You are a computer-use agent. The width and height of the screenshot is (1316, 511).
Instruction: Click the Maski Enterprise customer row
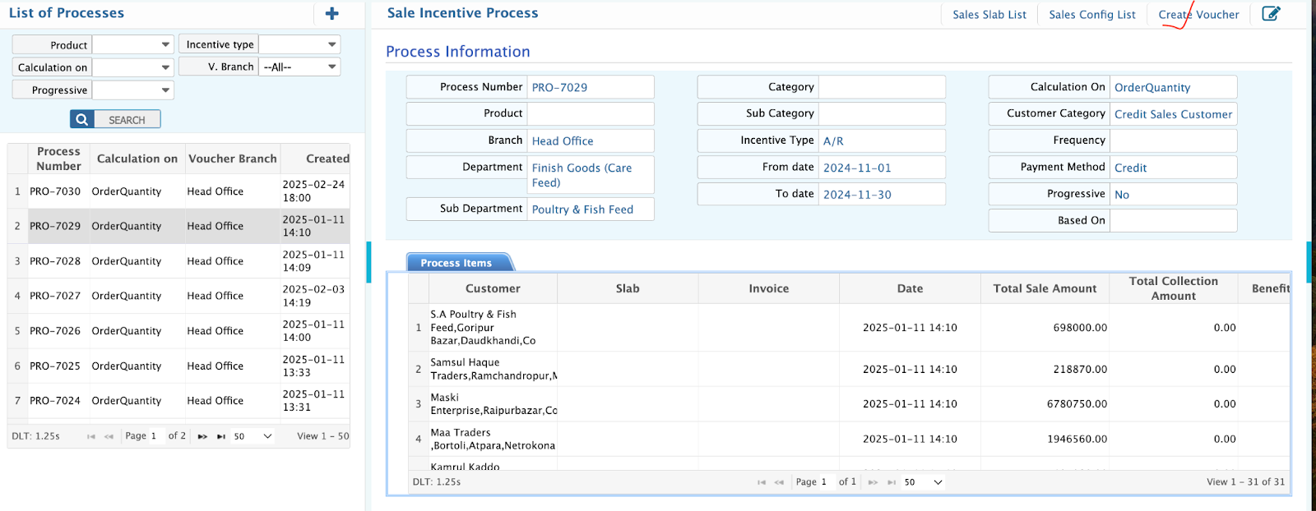(848, 403)
